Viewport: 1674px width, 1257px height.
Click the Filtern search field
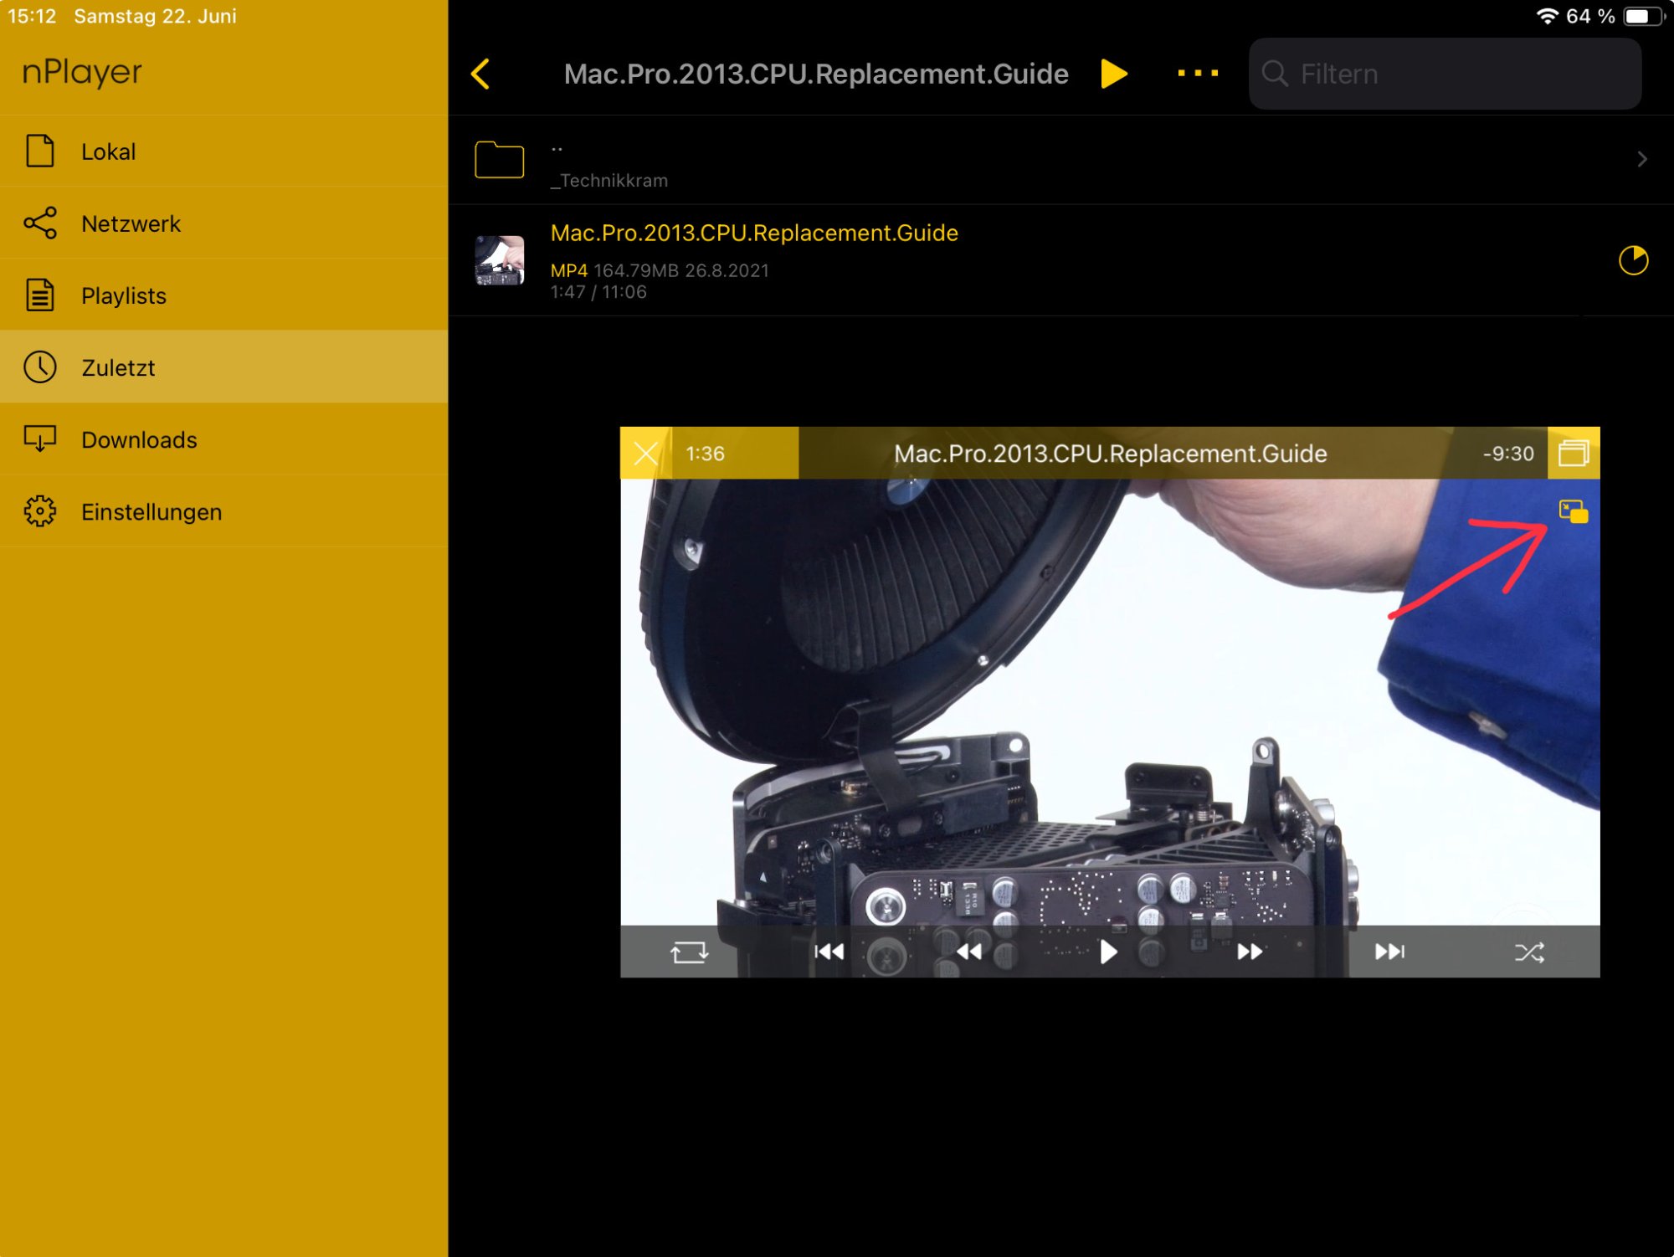click(1445, 74)
